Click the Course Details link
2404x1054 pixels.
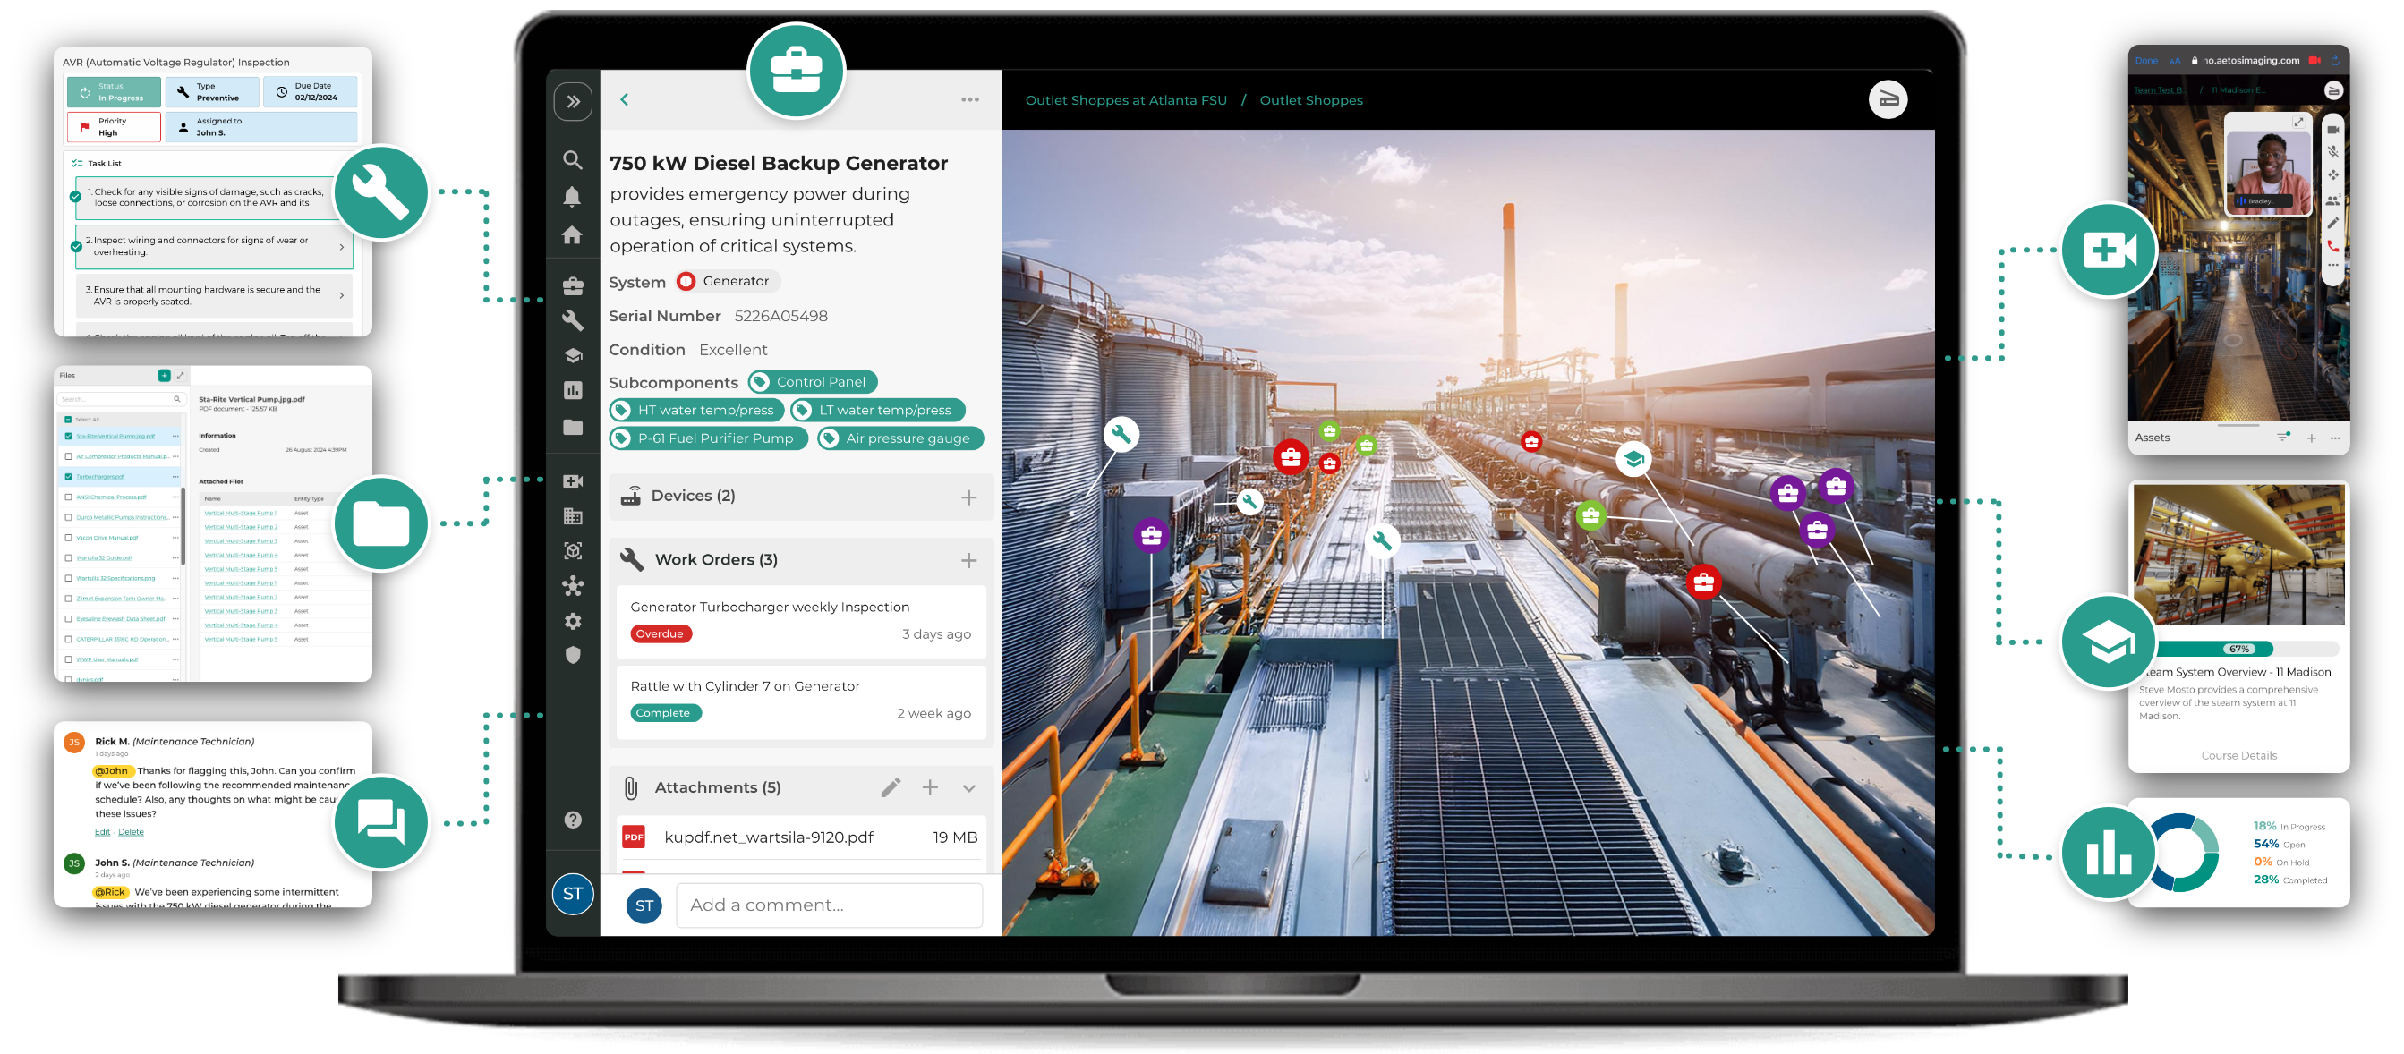[2238, 755]
